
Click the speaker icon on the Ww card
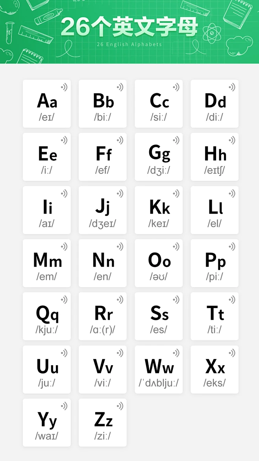pyautogui.click(x=176, y=353)
